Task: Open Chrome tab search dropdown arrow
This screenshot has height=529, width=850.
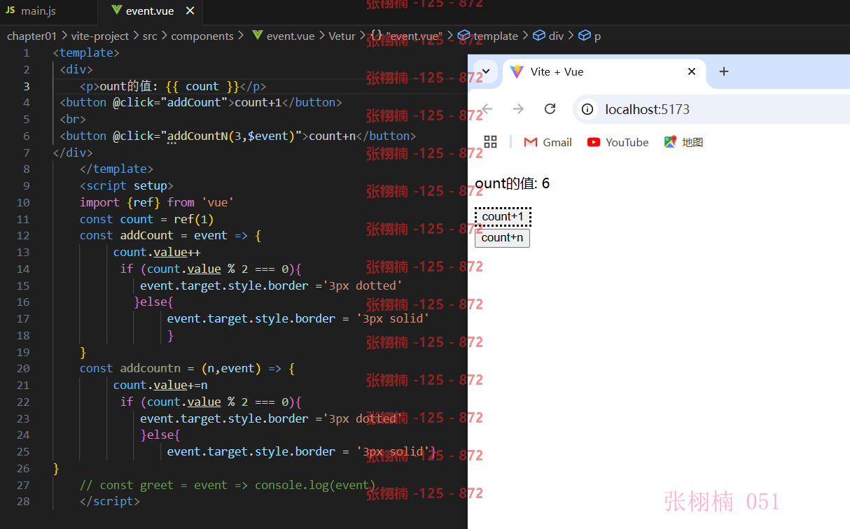Action: (x=486, y=71)
